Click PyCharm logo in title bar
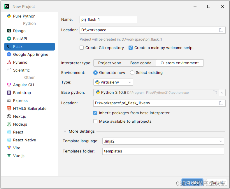 7,6
